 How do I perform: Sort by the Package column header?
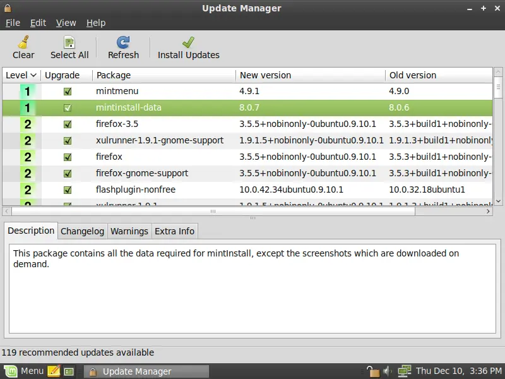(164, 75)
